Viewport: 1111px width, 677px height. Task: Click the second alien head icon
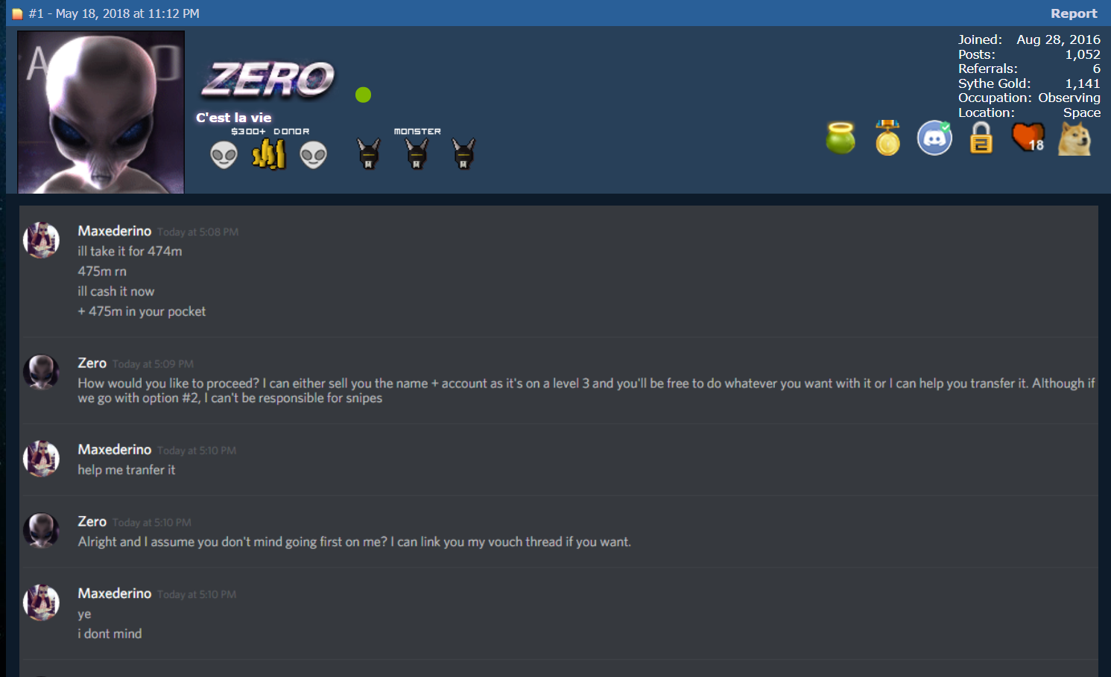point(313,156)
